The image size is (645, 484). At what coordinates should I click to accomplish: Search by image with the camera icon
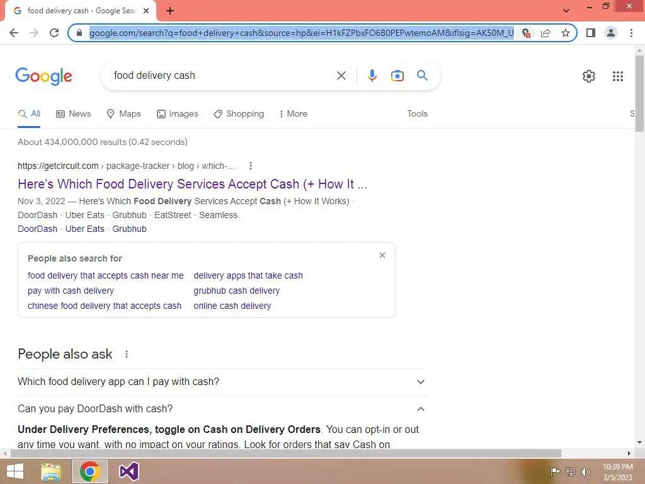[x=397, y=76]
